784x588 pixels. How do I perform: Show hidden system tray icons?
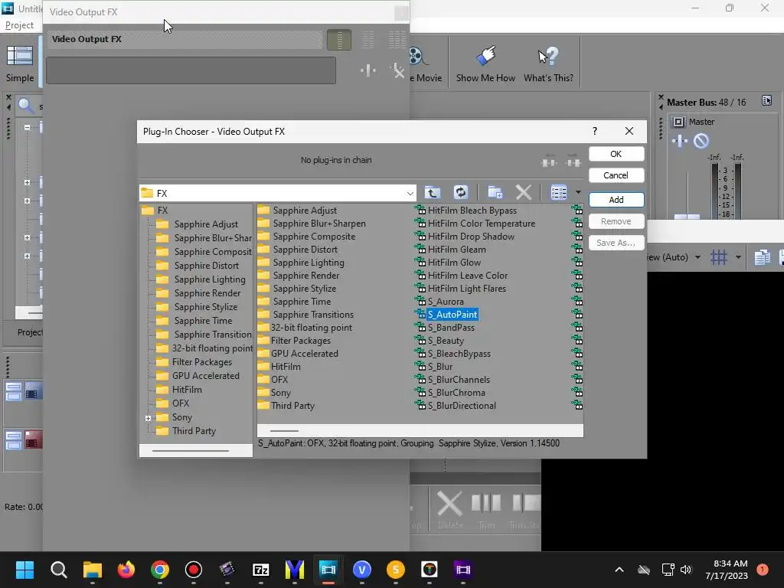(619, 570)
